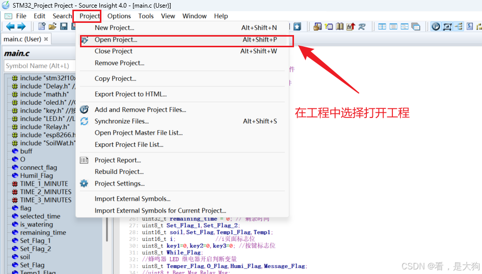The image size is (482, 274).
Task: Close the main.c (User) tab
Action: [x=46, y=39]
